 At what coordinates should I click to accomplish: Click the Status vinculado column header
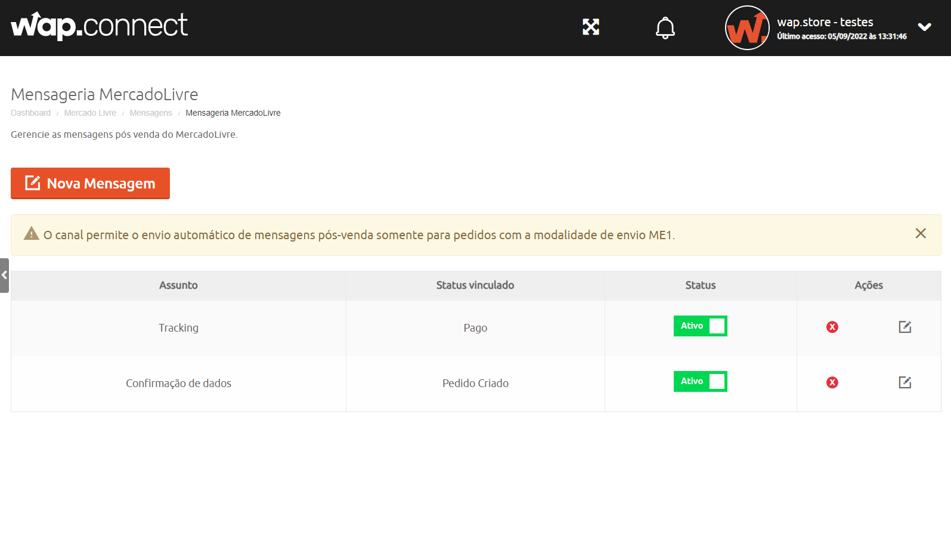pos(475,285)
